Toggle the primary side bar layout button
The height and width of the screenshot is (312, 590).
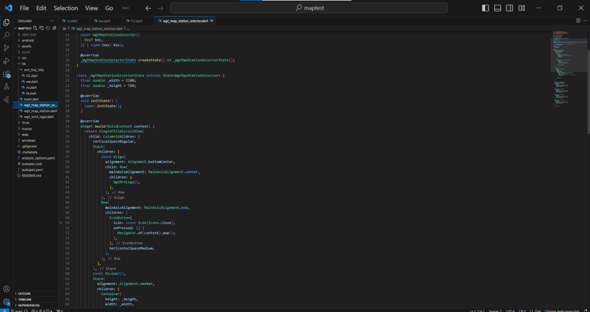(486, 8)
